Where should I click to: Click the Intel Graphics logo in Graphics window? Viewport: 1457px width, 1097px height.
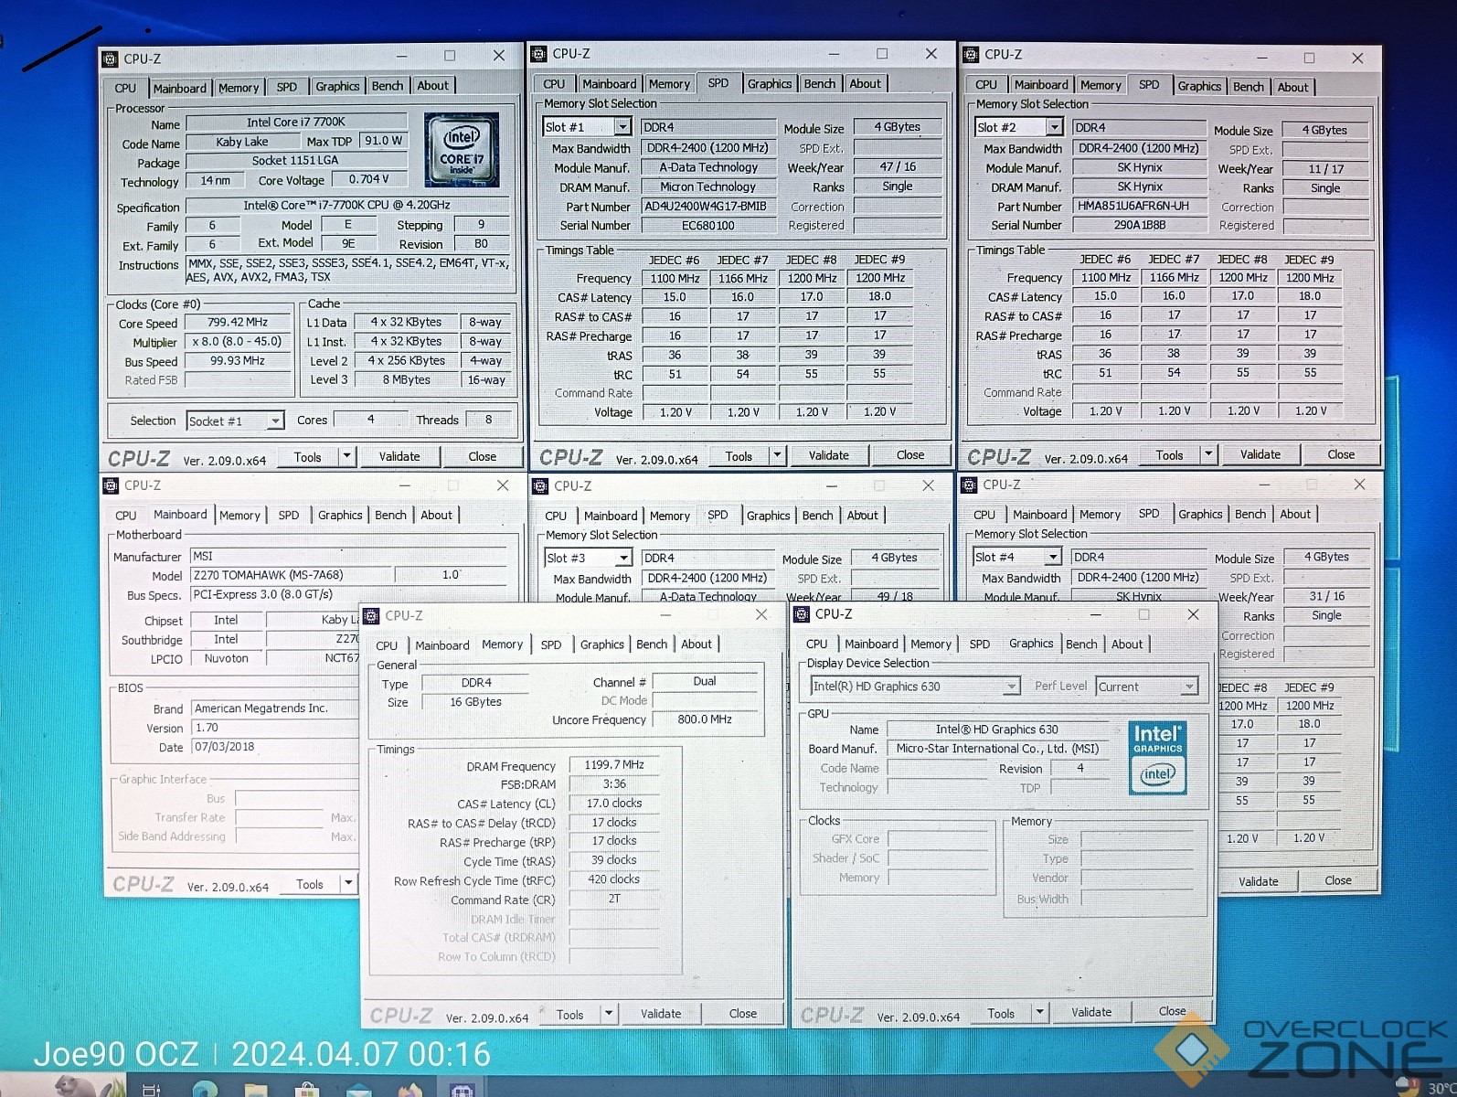click(1157, 758)
